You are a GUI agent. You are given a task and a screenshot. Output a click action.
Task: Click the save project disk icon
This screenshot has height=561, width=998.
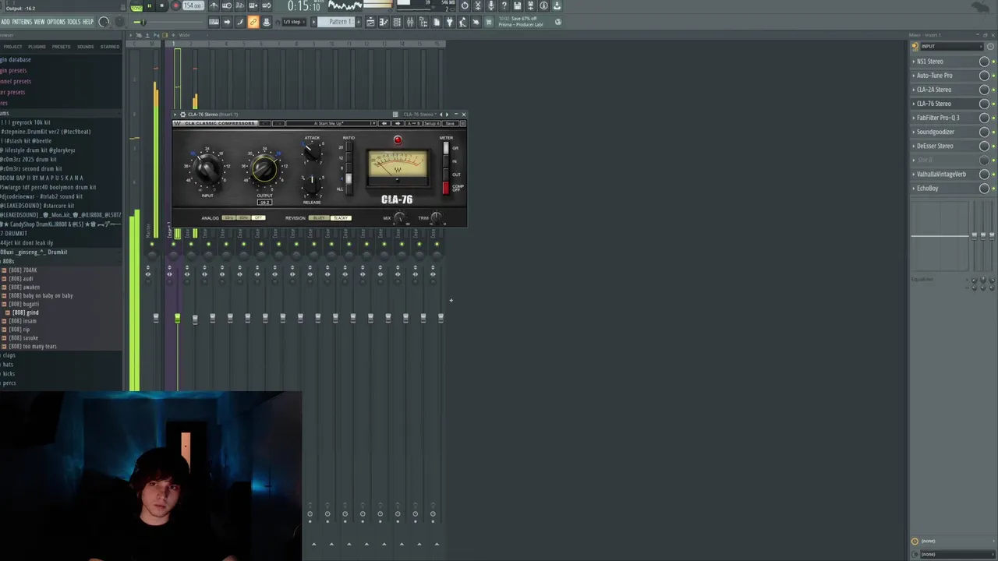pos(517,5)
